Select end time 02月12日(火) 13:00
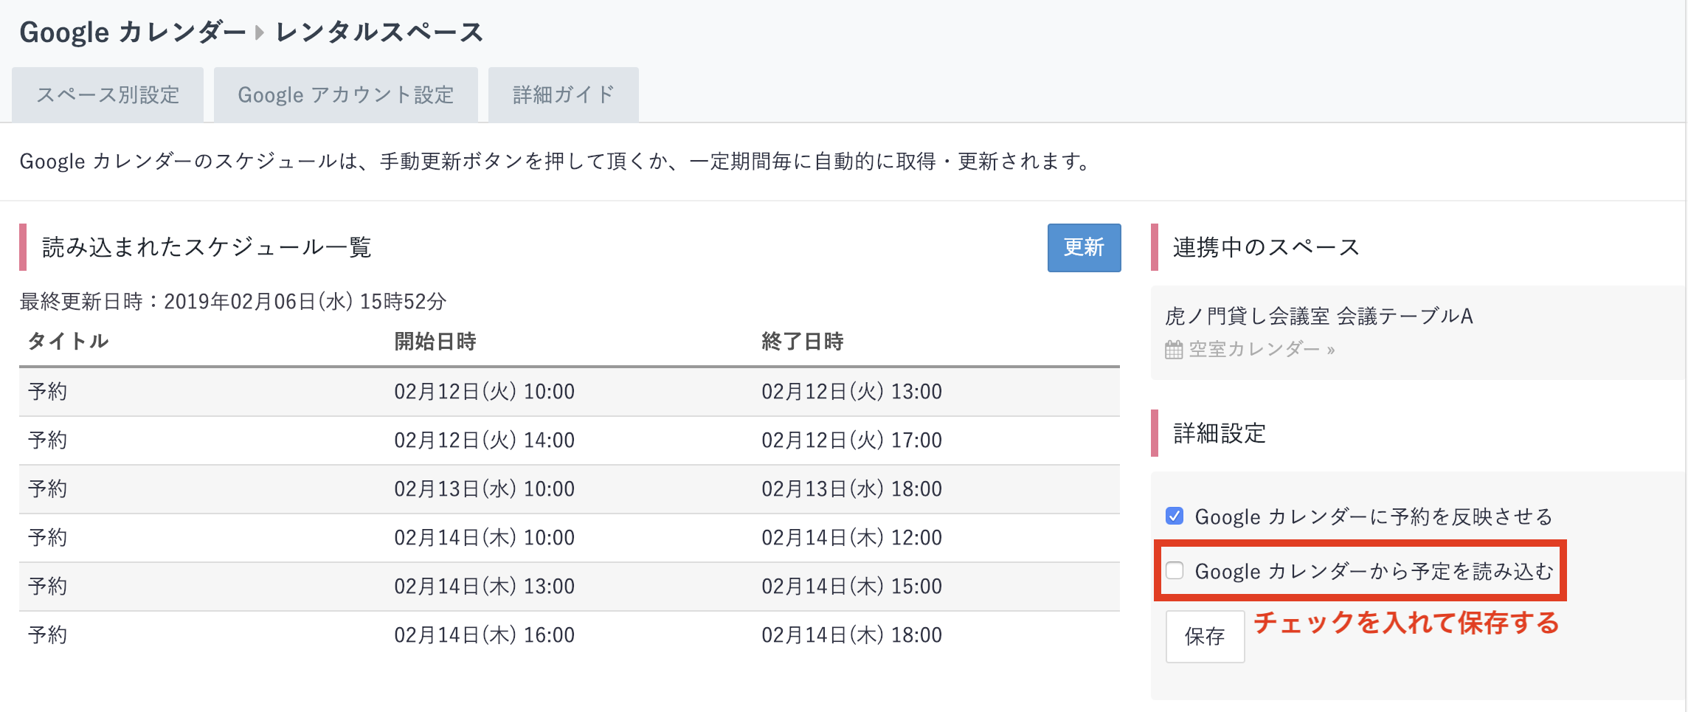Viewport: 1688px width, 712px height. coord(851,391)
